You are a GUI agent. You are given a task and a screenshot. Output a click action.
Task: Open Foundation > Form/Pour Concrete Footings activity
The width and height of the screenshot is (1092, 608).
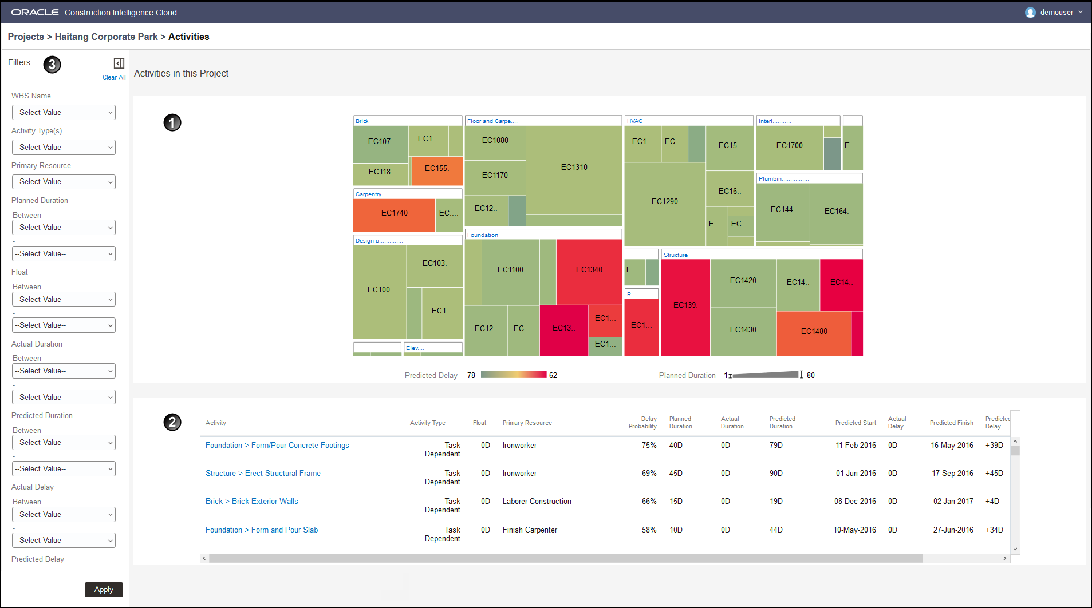[x=277, y=445]
